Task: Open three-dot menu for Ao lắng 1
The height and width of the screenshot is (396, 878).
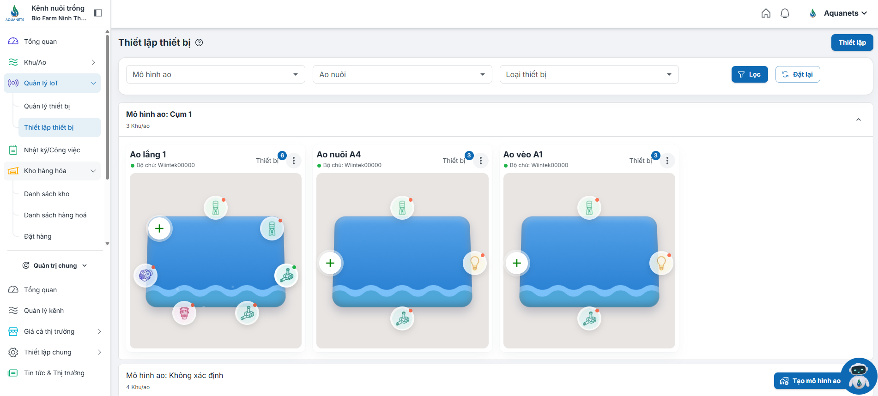Action: (294, 161)
